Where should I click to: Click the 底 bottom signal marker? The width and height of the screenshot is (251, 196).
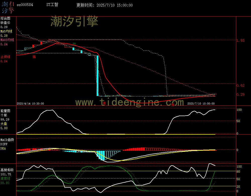coord(104,103)
